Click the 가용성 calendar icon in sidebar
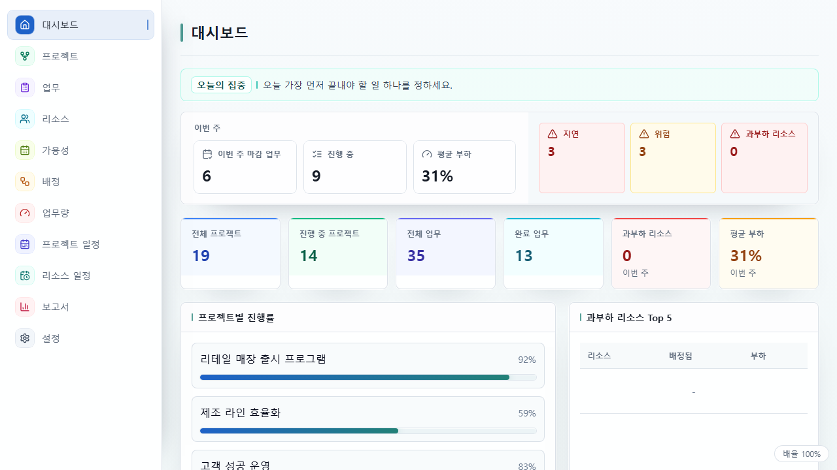The image size is (837, 470). pyautogui.click(x=25, y=150)
